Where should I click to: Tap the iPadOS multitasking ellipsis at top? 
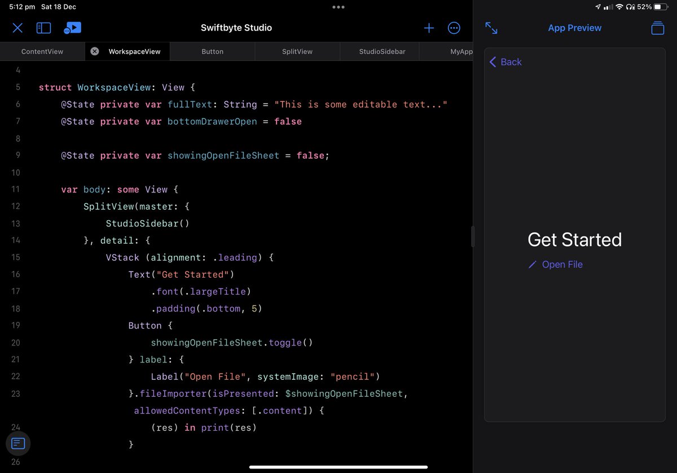point(338,7)
